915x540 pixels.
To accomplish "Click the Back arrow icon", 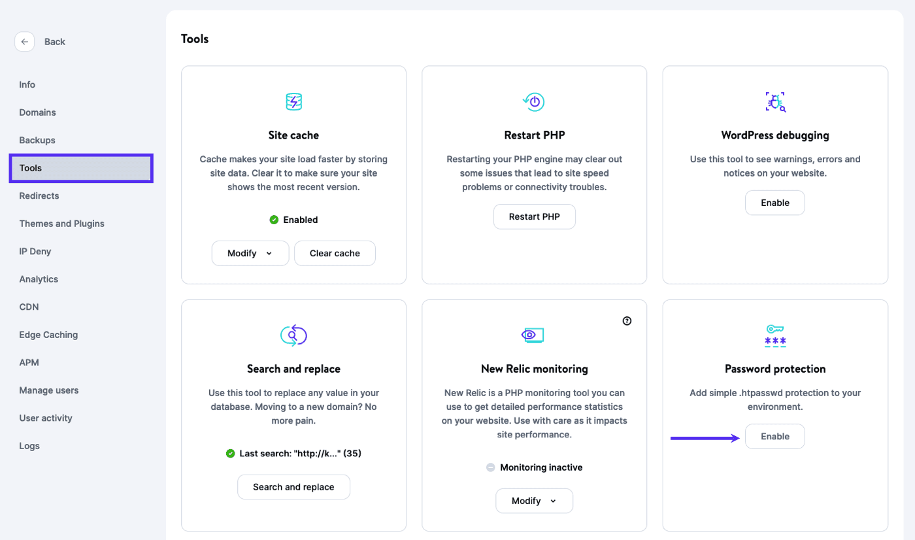I will (24, 42).
